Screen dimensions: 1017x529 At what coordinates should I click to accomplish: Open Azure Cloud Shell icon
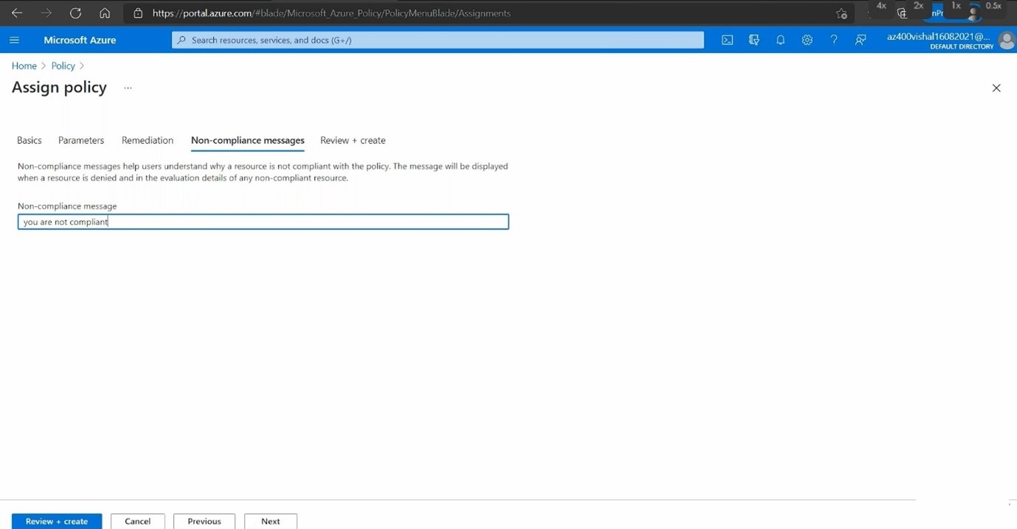(727, 41)
